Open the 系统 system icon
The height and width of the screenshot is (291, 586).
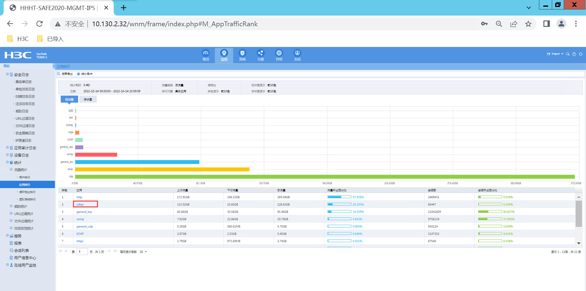pos(297,55)
